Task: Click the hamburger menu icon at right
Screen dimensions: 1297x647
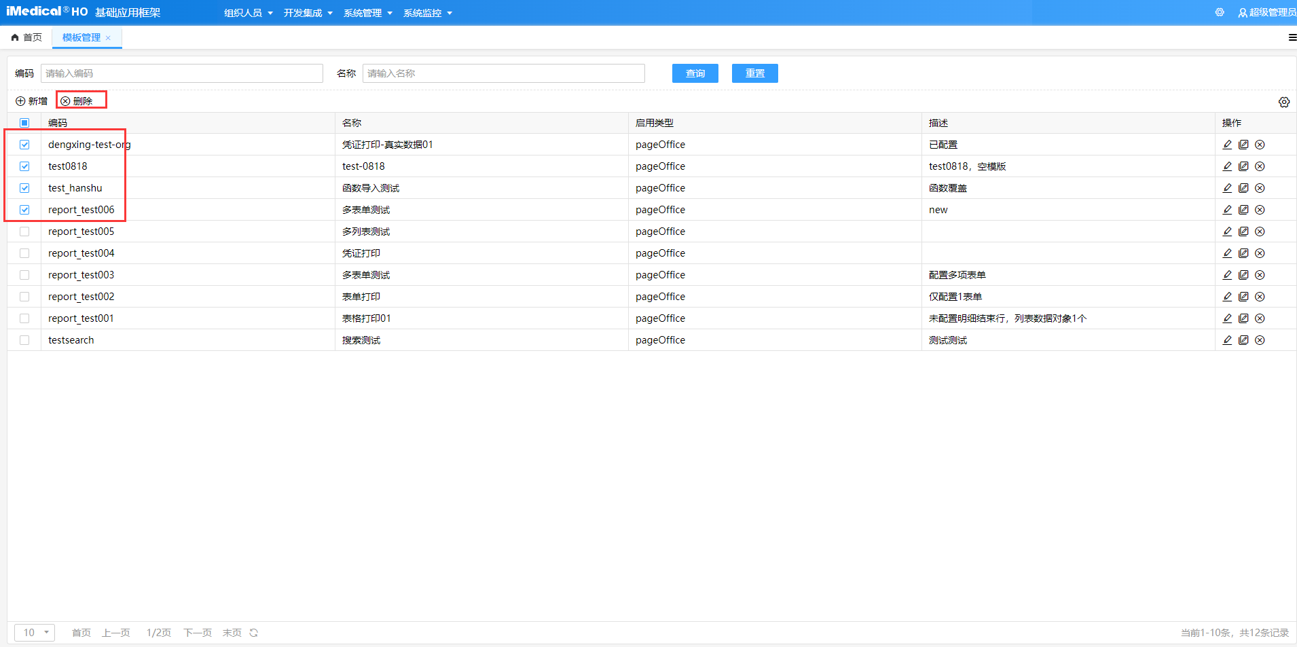Action: (1292, 37)
